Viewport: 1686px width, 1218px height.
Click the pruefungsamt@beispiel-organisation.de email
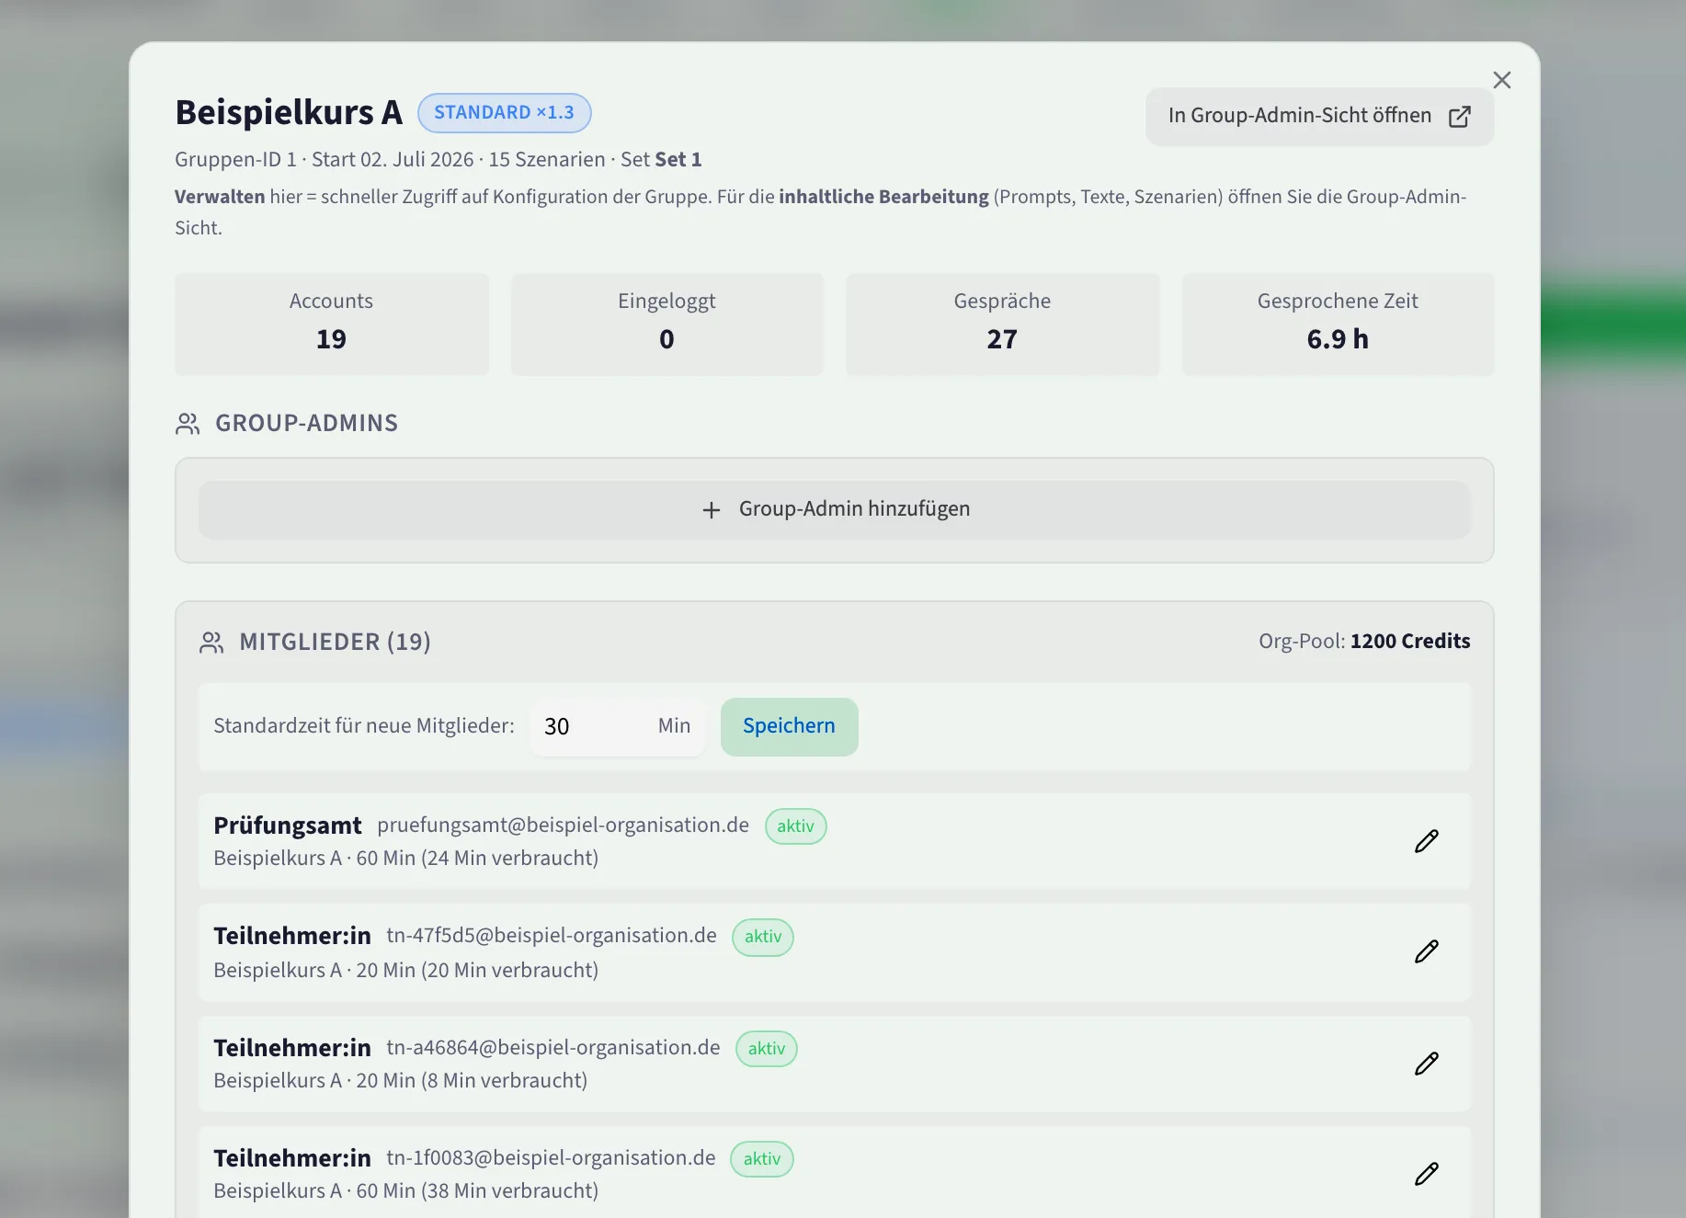point(563,825)
